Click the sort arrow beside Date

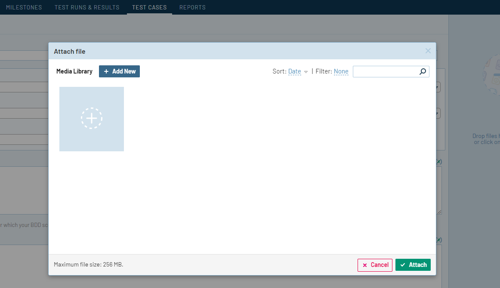[x=306, y=72]
